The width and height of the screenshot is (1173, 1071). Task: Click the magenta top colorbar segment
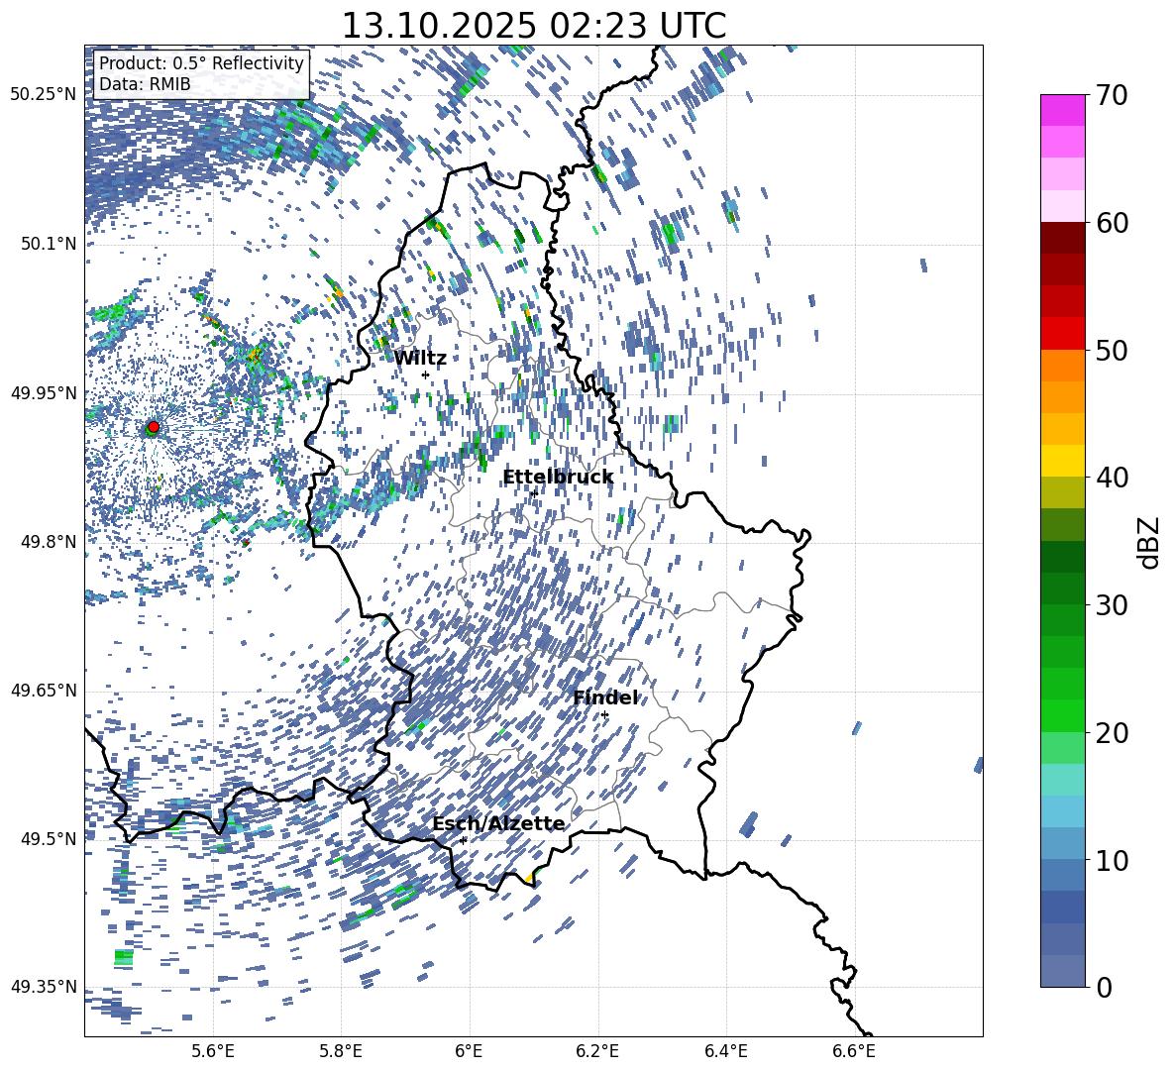click(1063, 111)
